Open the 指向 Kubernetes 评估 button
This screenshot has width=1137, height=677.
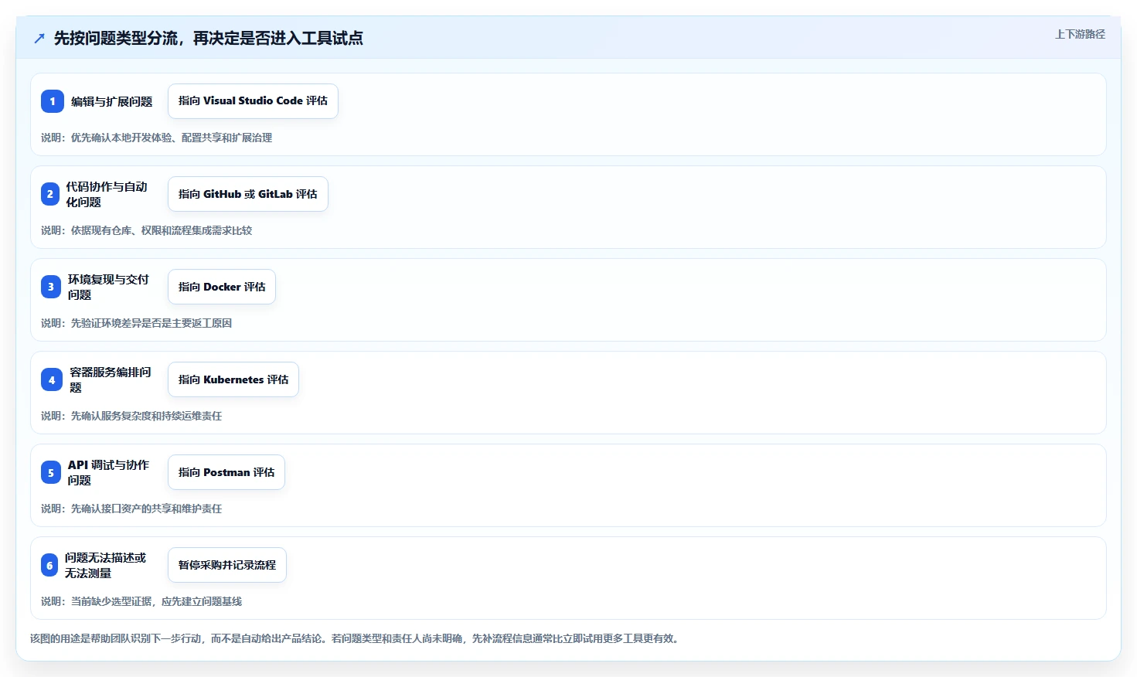click(233, 379)
